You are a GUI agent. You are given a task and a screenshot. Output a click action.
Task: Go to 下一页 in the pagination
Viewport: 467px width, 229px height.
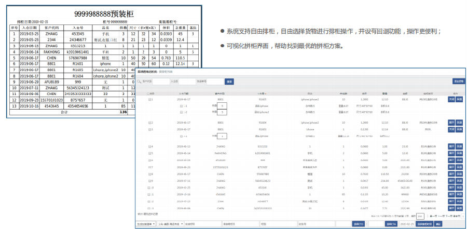pos(448,216)
